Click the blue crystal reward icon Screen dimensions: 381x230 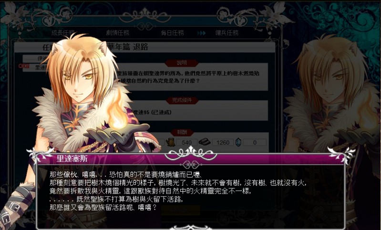click(238, 142)
